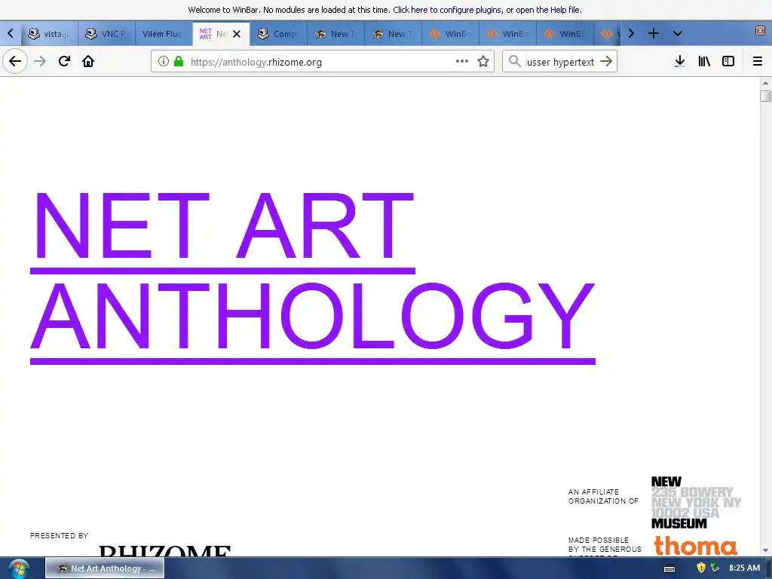Screen dimensions: 772x579
Task: Open the WinBar Help file link
Action: tap(548, 10)
